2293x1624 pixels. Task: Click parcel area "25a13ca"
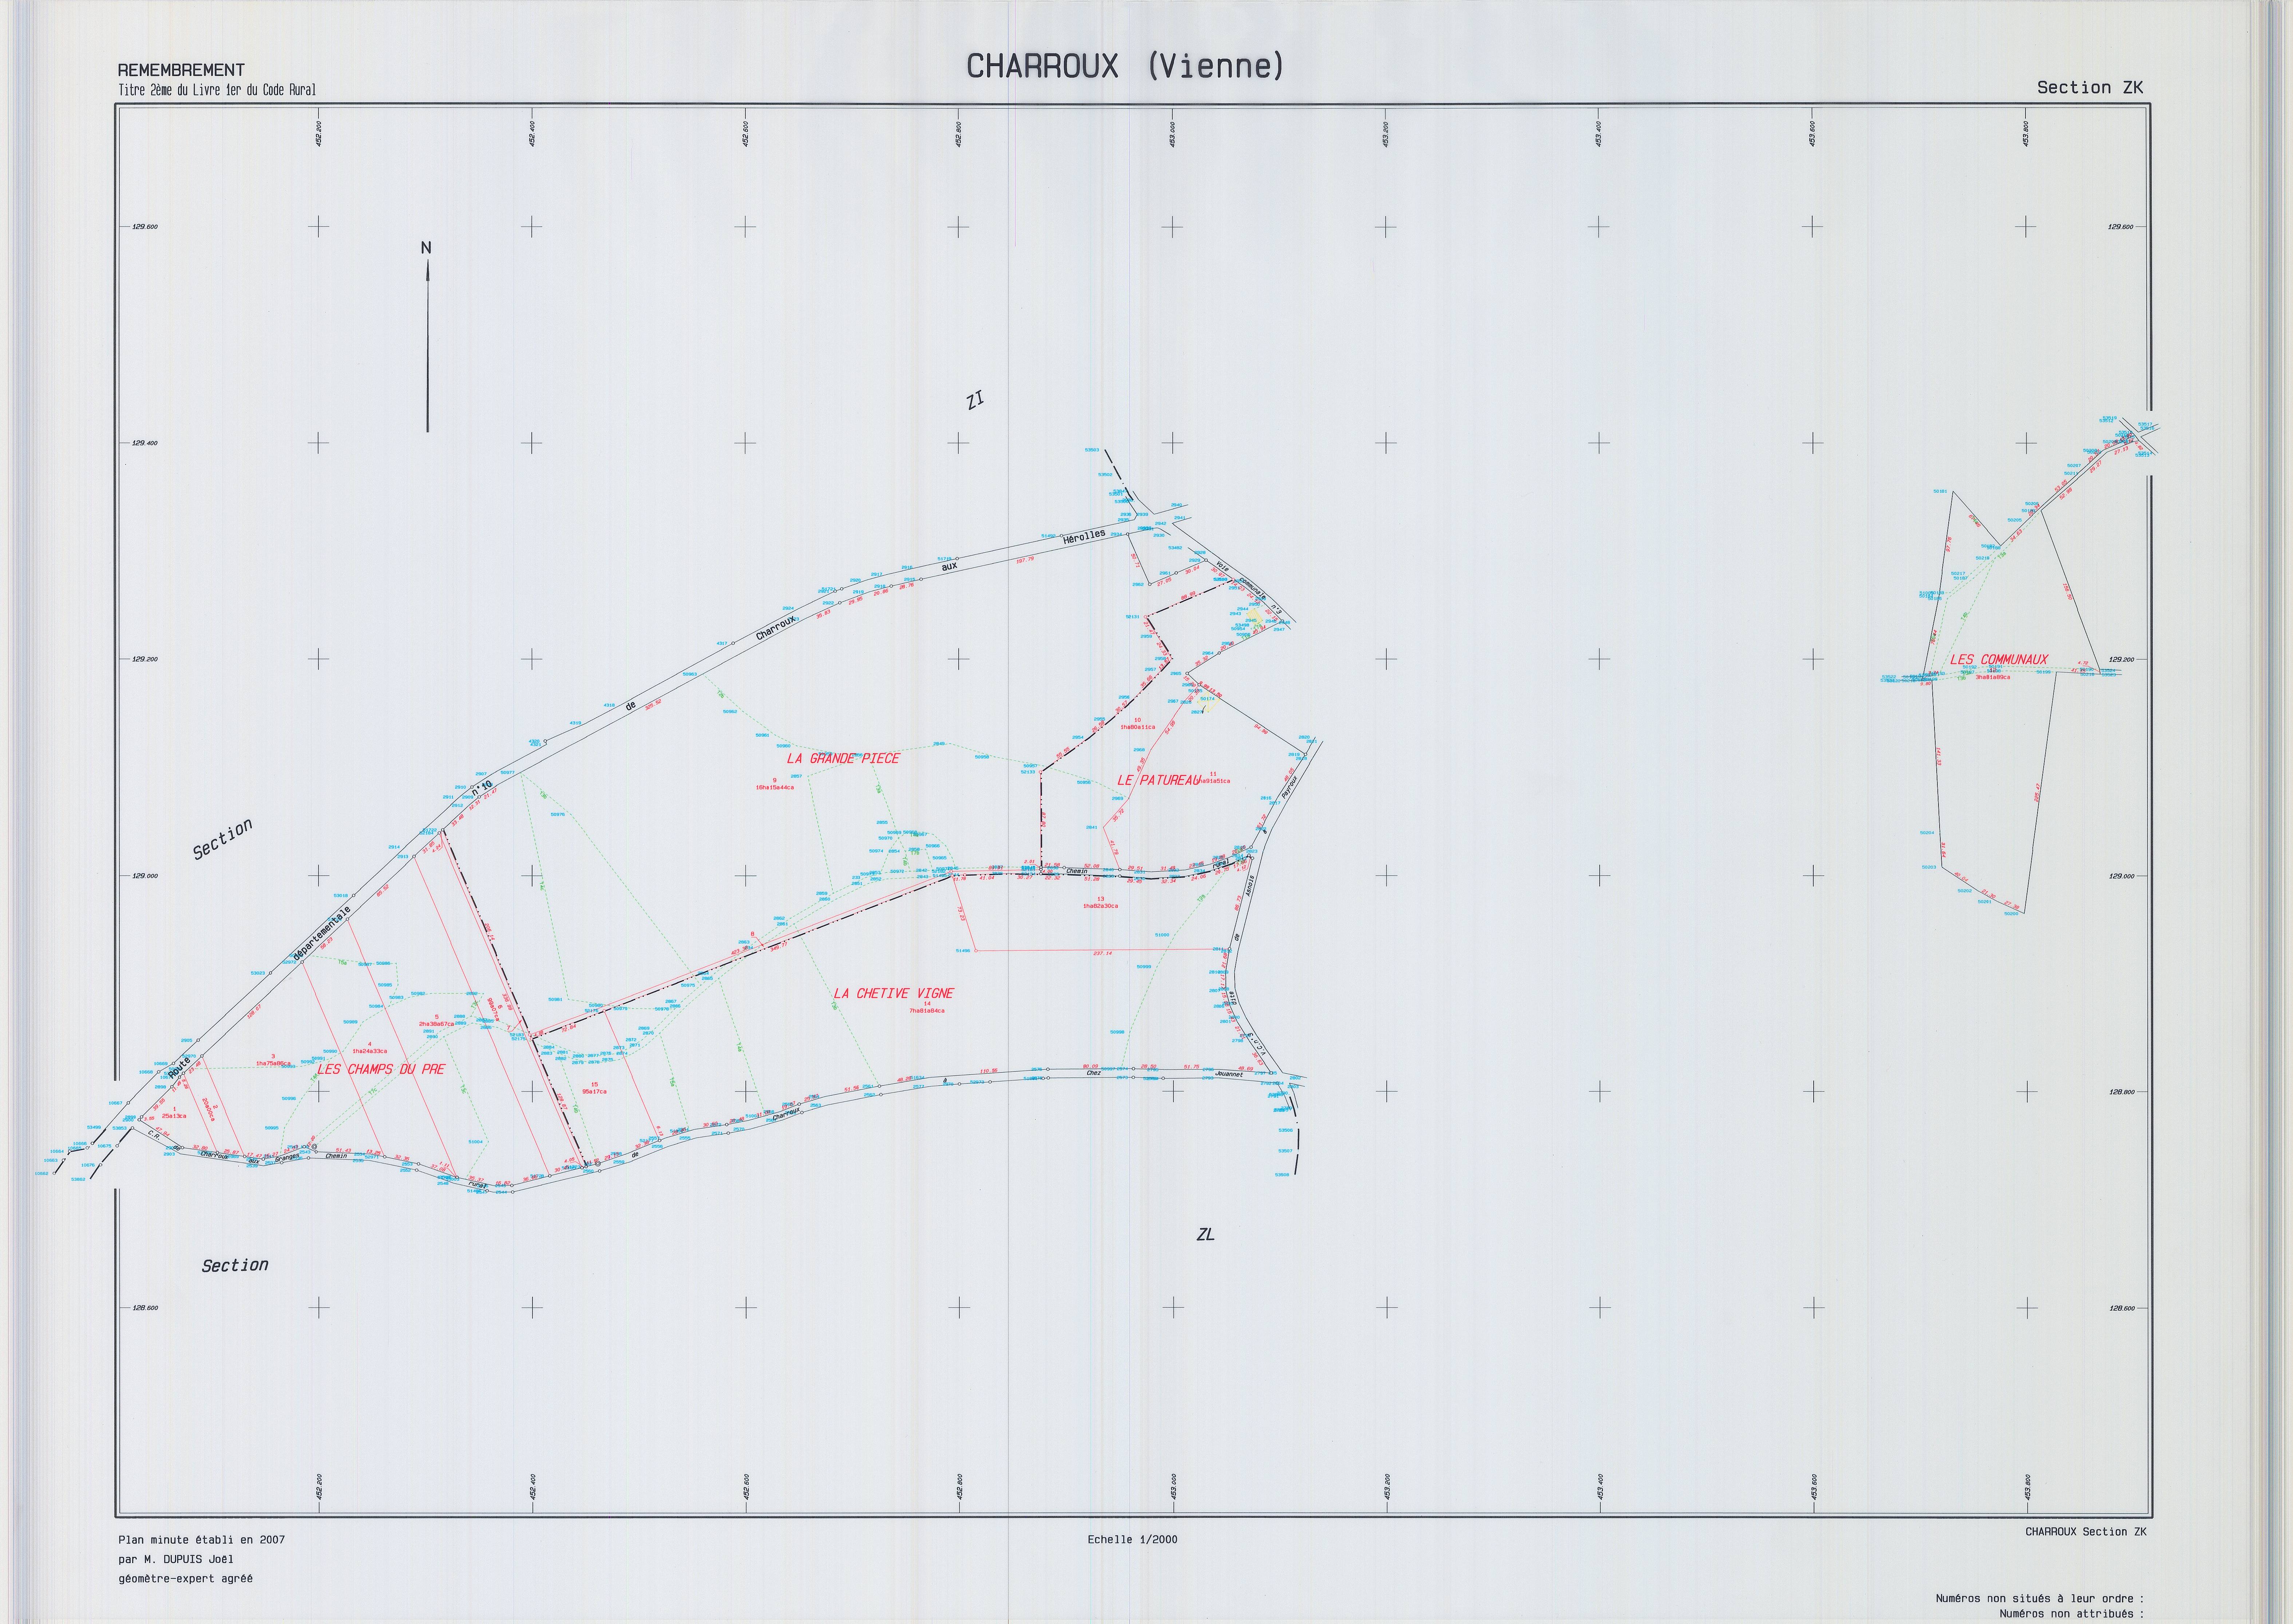(x=174, y=1116)
